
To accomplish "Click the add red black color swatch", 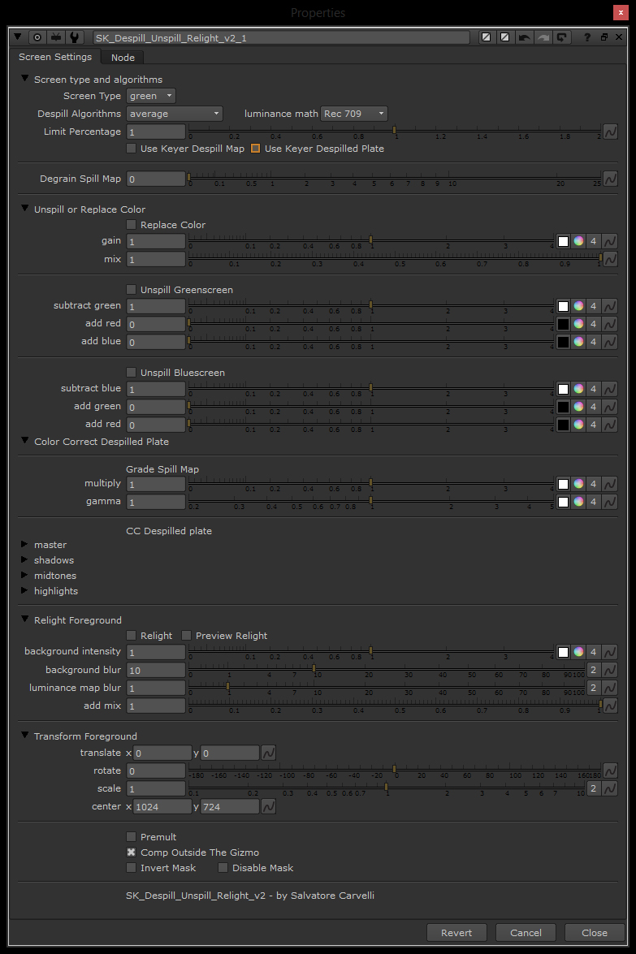I will [x=563, y=324].
